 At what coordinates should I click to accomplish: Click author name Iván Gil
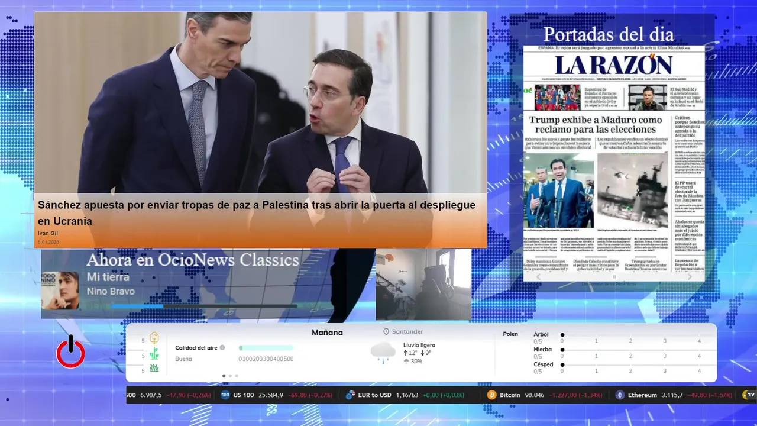48,233
